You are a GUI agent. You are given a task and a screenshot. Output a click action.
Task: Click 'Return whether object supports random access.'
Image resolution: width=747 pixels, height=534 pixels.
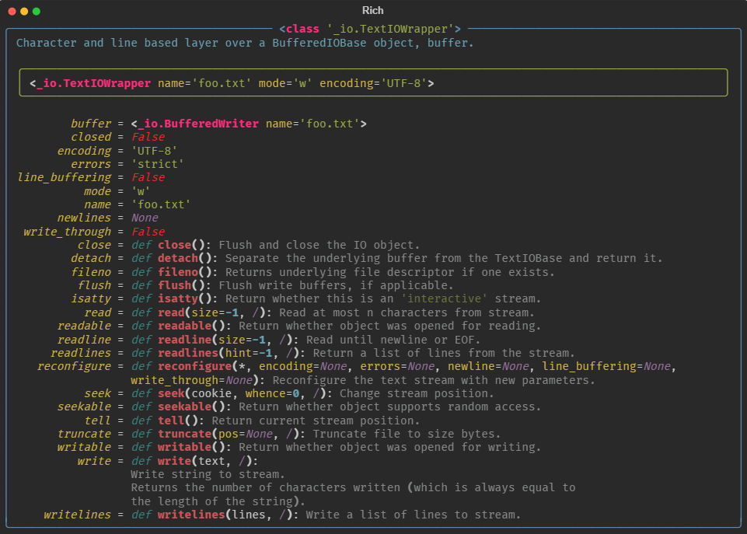[x=390, y=407]
